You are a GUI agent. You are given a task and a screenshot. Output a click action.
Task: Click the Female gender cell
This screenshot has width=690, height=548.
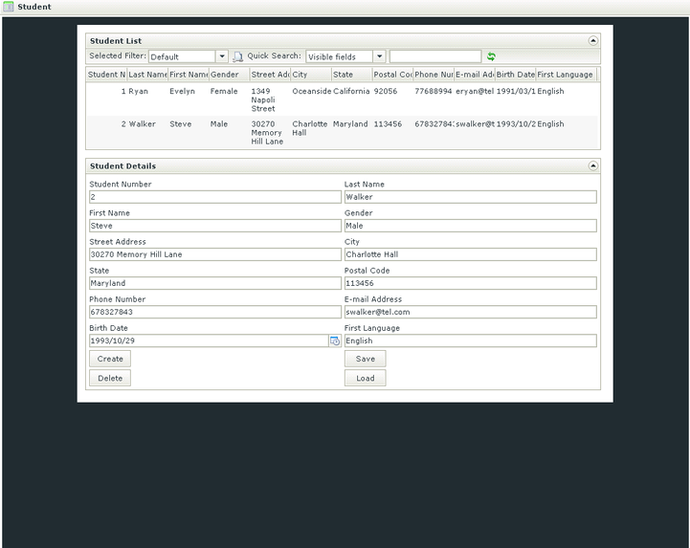click(224, 91)
